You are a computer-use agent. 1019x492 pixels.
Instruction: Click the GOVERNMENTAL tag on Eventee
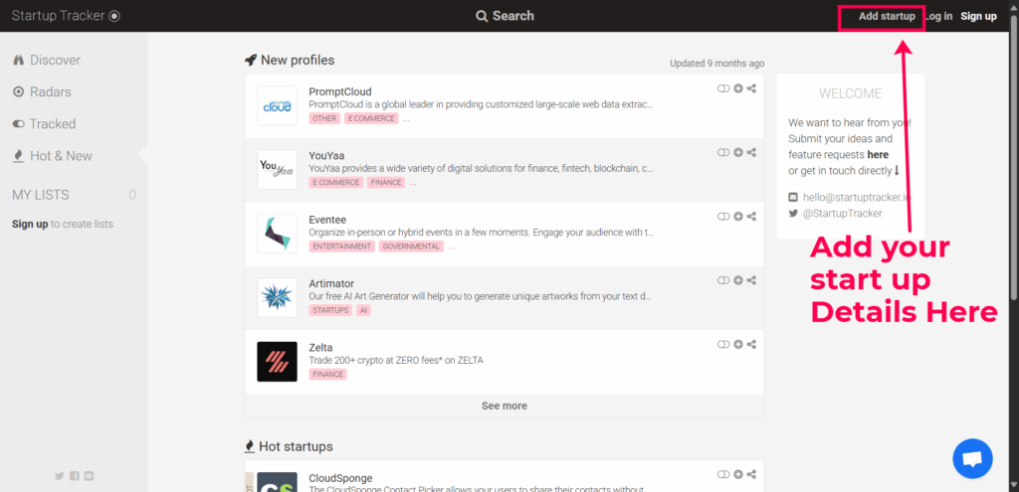[411, 246]
